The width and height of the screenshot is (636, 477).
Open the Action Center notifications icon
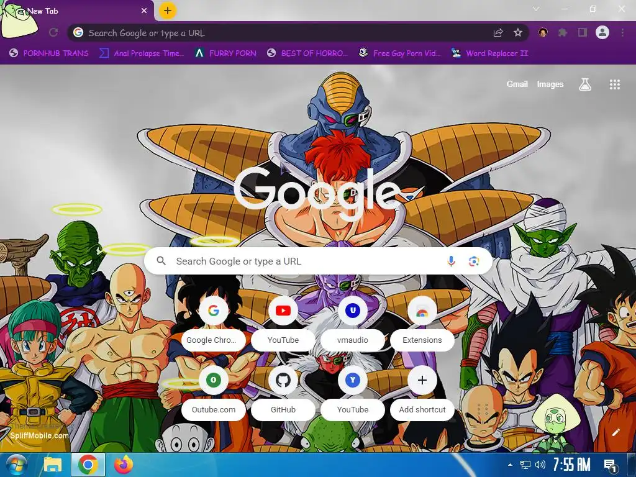(610, 465)
